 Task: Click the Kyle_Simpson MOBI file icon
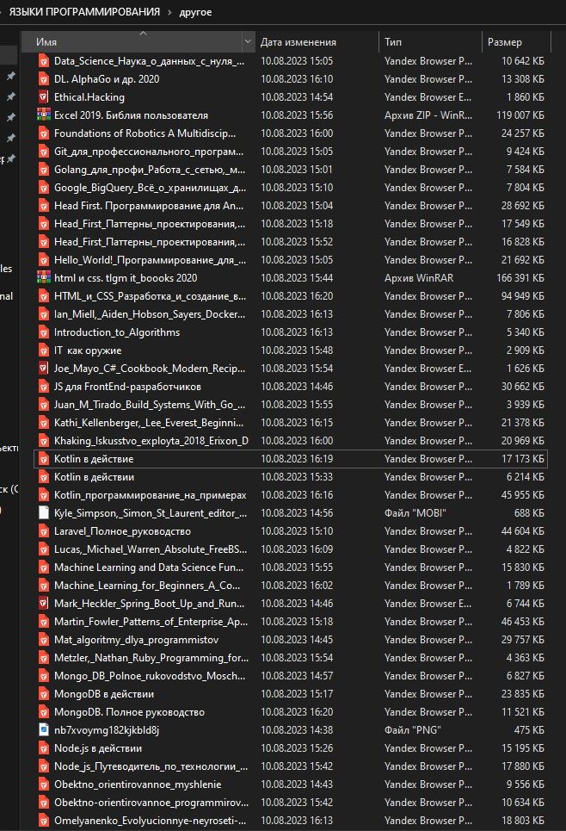pos(43,513)
